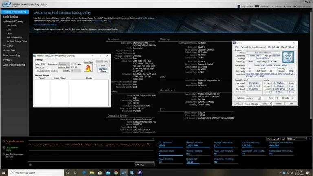Click the Windows search box
The height and width of the screenshot is (176, 313).
pos(36,173)
